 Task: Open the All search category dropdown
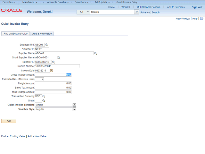pyautogui.click(x=83, y=12)
